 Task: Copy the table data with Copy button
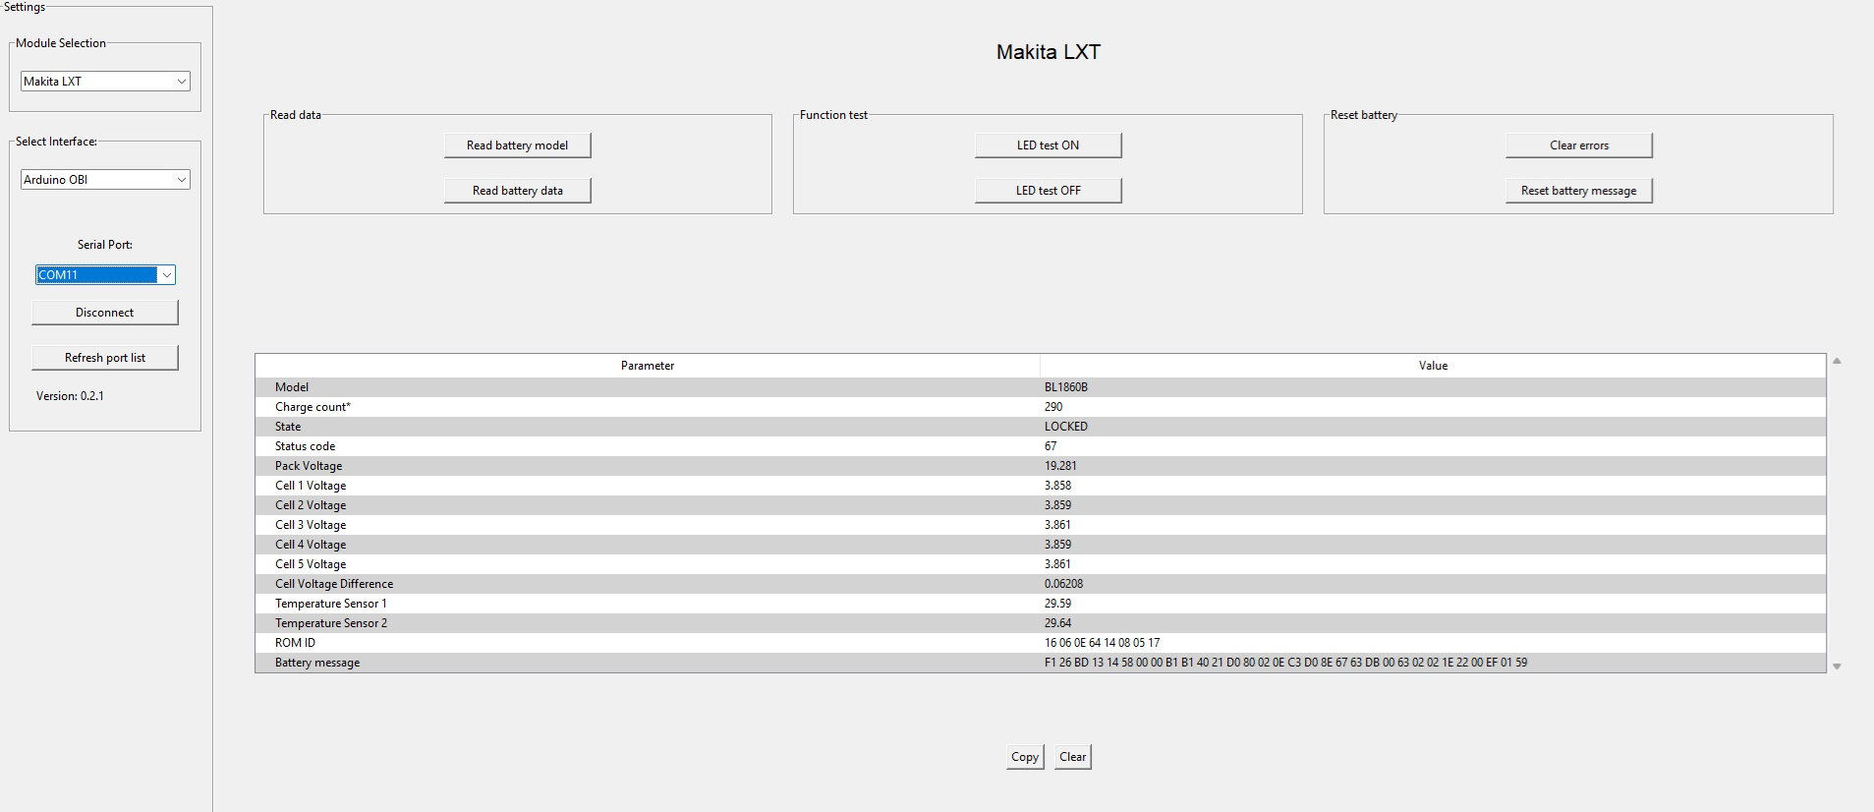coord(1024,757)
